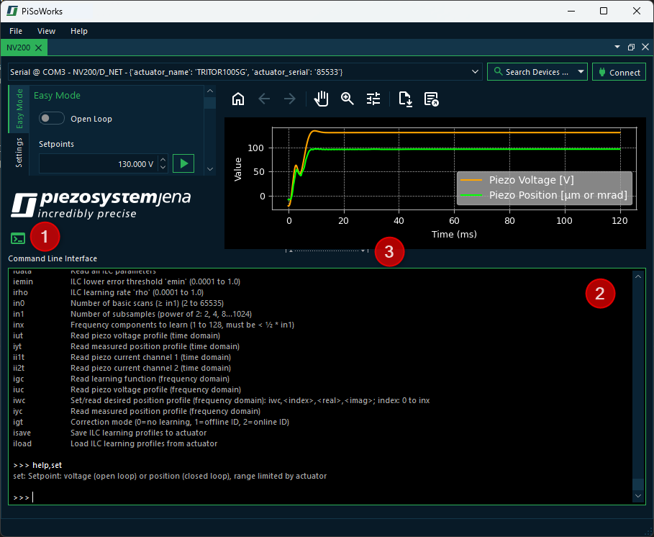Activate the zoom magnifier tool
Viewport: 654px width, 537px height.
pyautogui.click(x=348, y=99)
